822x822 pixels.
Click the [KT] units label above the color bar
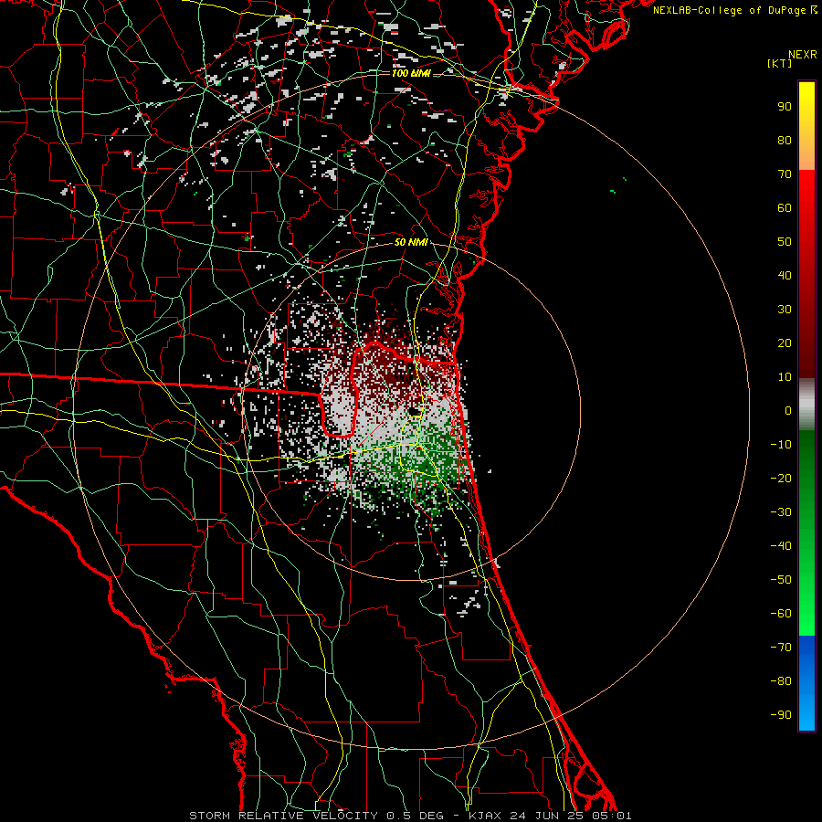point(780,63)
